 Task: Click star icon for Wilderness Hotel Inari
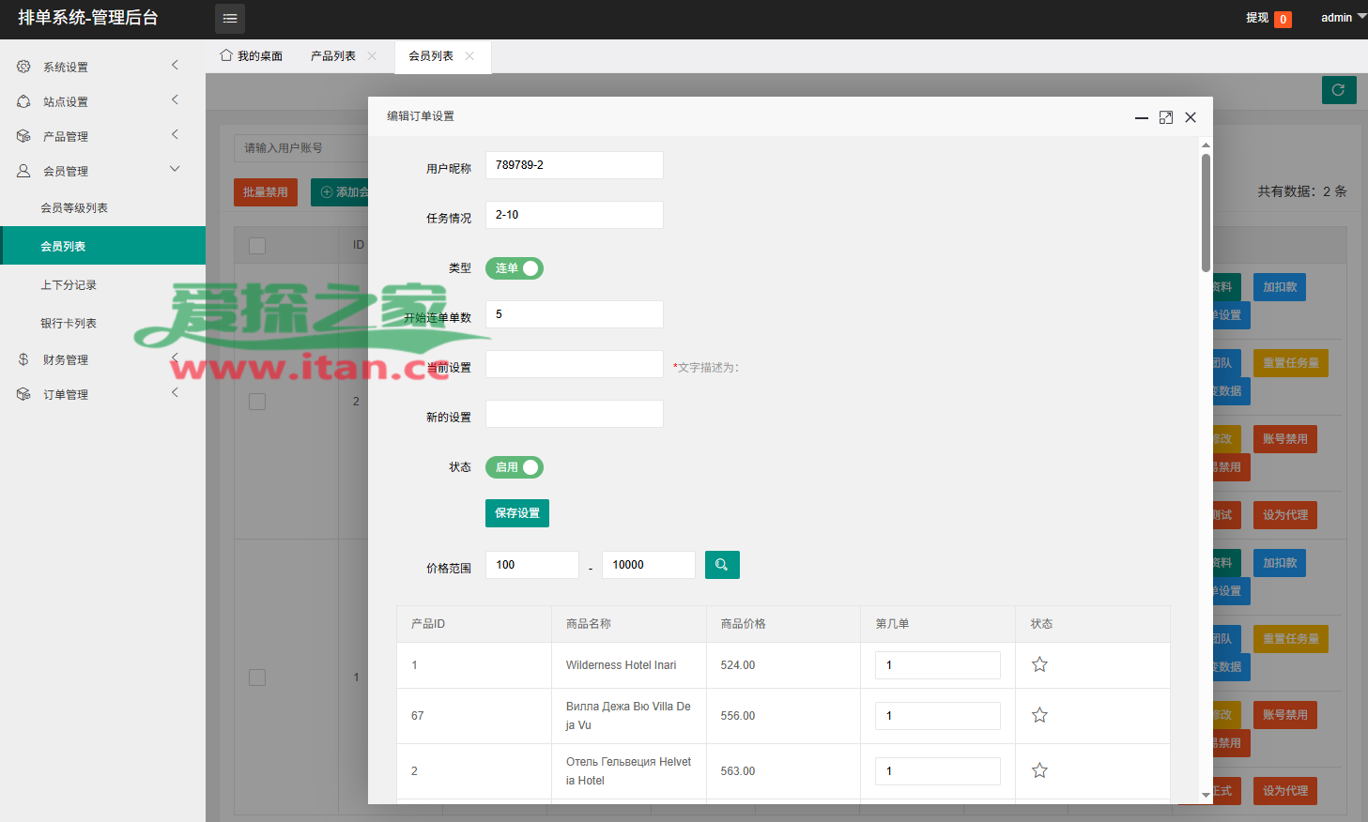coord(1039,665)
